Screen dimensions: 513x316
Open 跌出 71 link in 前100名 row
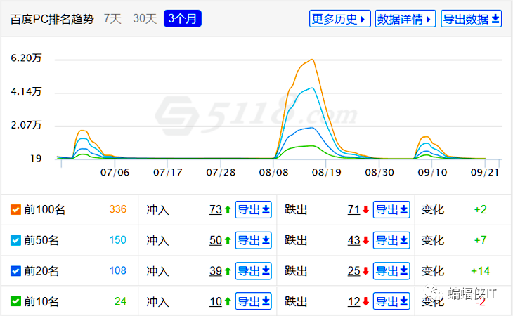click(x=353, y=209)
